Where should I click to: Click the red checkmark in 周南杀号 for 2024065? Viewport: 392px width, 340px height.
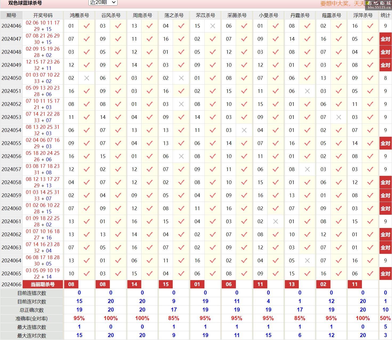149,274
